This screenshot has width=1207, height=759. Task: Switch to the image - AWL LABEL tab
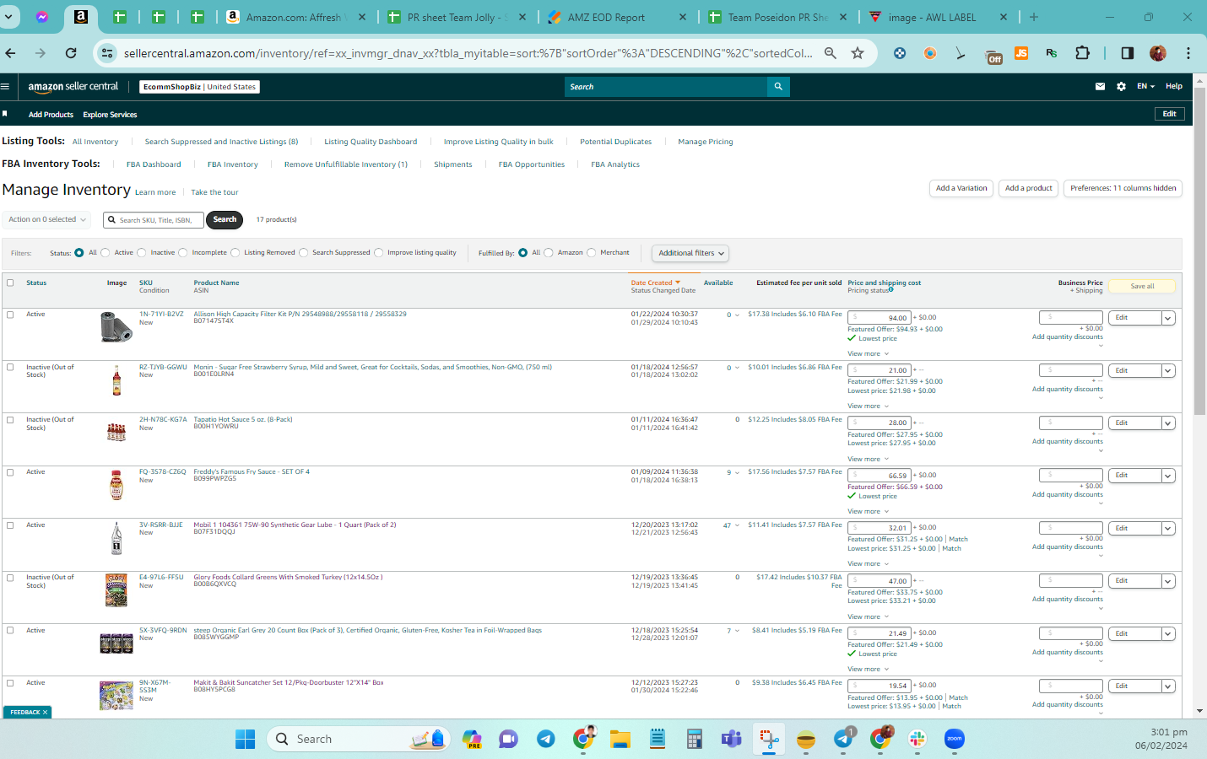point(939,17)
